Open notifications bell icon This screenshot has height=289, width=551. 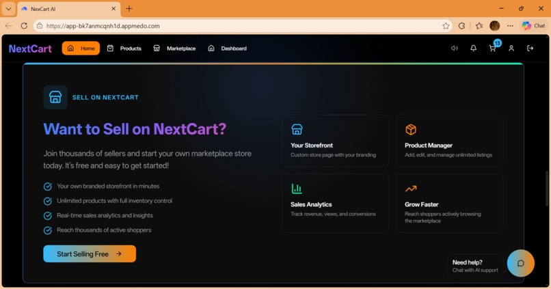coord(473,49)
